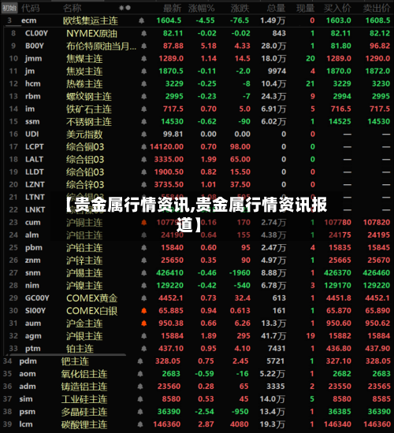Click the bell icon beside 焦炭主连
Screen dimensions: 394x433
pyautogui.click(x=143, y=71)
